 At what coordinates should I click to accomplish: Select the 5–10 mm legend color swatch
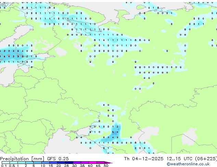point(37,163)
